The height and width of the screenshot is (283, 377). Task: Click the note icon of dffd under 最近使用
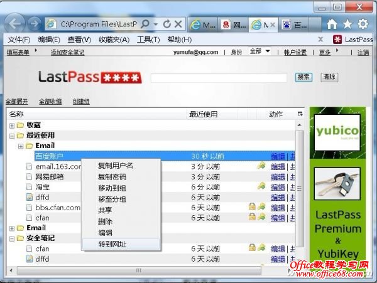tap(30, 197)
